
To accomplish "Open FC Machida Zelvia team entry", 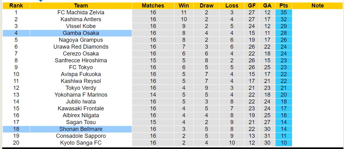I will click(81, 12).
